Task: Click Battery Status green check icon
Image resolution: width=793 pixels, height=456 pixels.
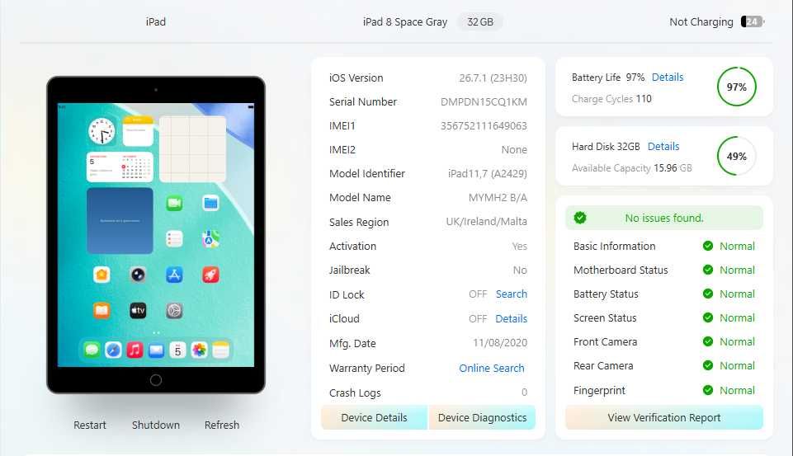Action: [708, 294]
